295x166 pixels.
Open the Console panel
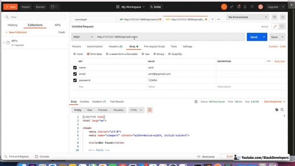click(42, 157)
